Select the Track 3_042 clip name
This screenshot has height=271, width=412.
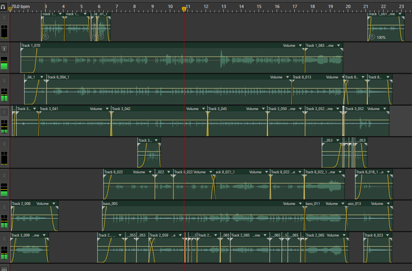coord(121,109)
